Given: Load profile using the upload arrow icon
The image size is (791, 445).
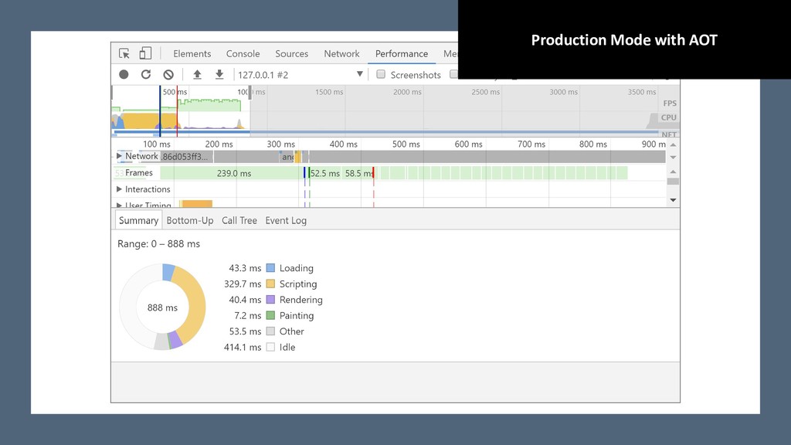Looking at the screenshot, I should 197,75.
